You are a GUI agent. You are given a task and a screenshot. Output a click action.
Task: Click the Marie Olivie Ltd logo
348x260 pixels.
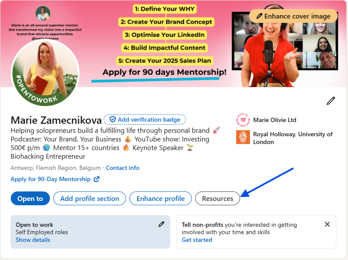(x=243, y=120)
